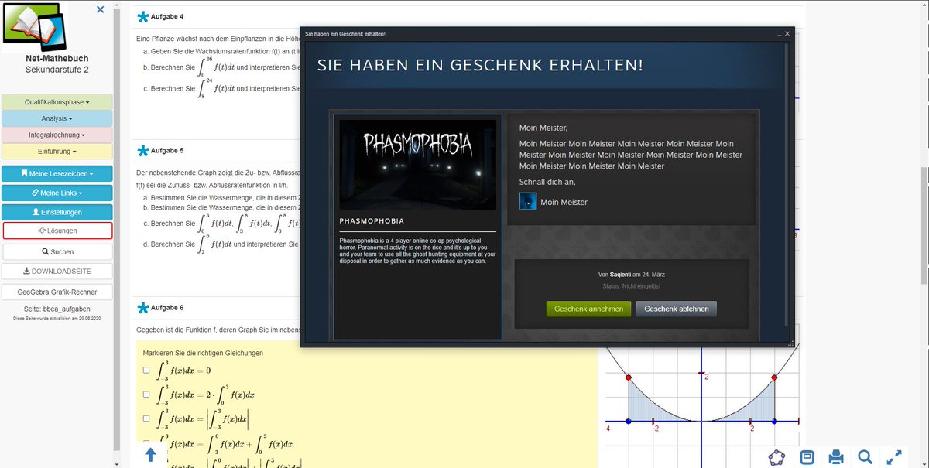Click 'Sekundarstufe 2' sidebar subtitle
The image size is (929, 468).
coord(57,70)
